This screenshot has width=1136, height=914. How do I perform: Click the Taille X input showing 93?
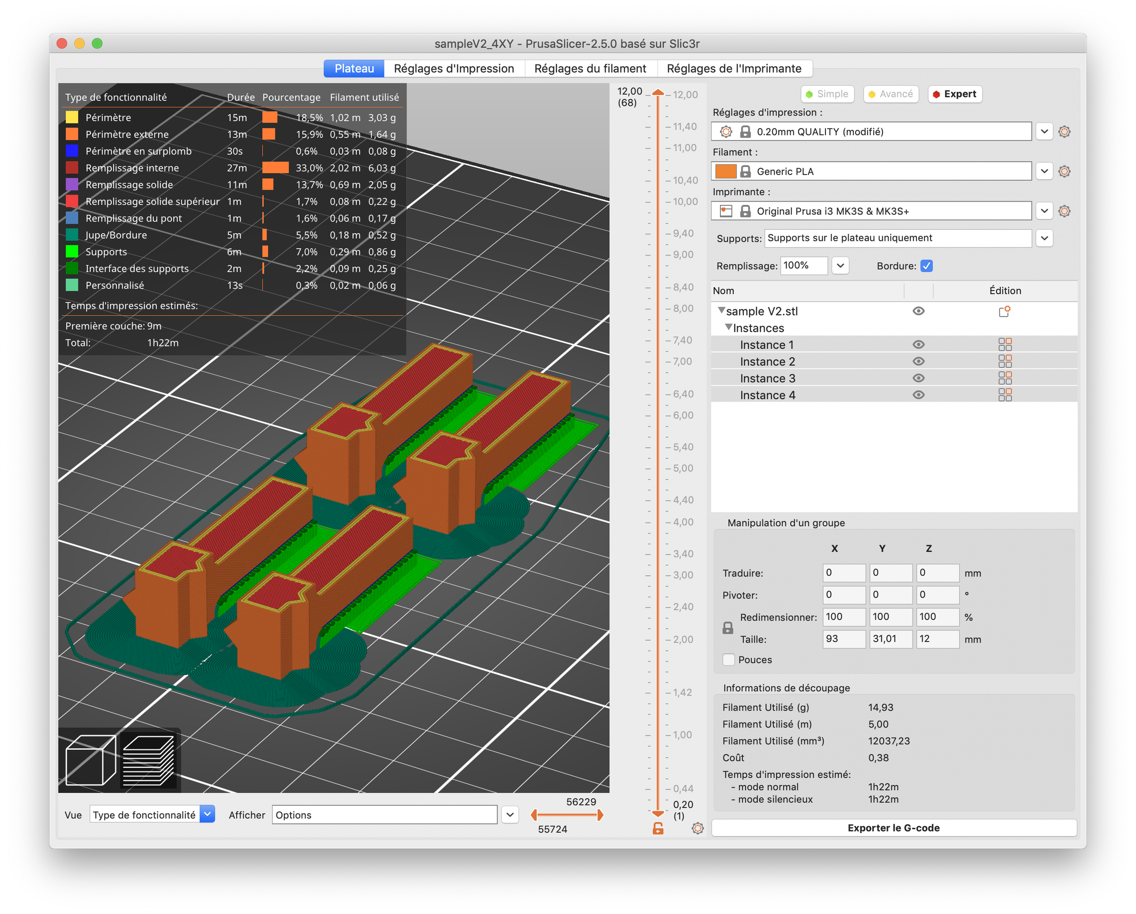pyautogui.click(x=844, y=639)
